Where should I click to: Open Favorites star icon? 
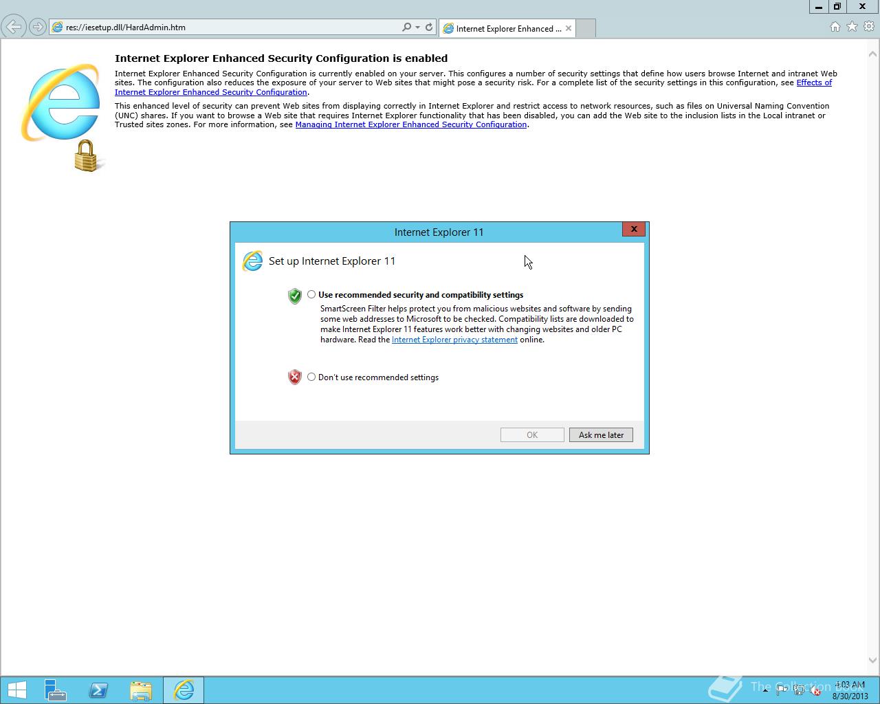[852, 27]
